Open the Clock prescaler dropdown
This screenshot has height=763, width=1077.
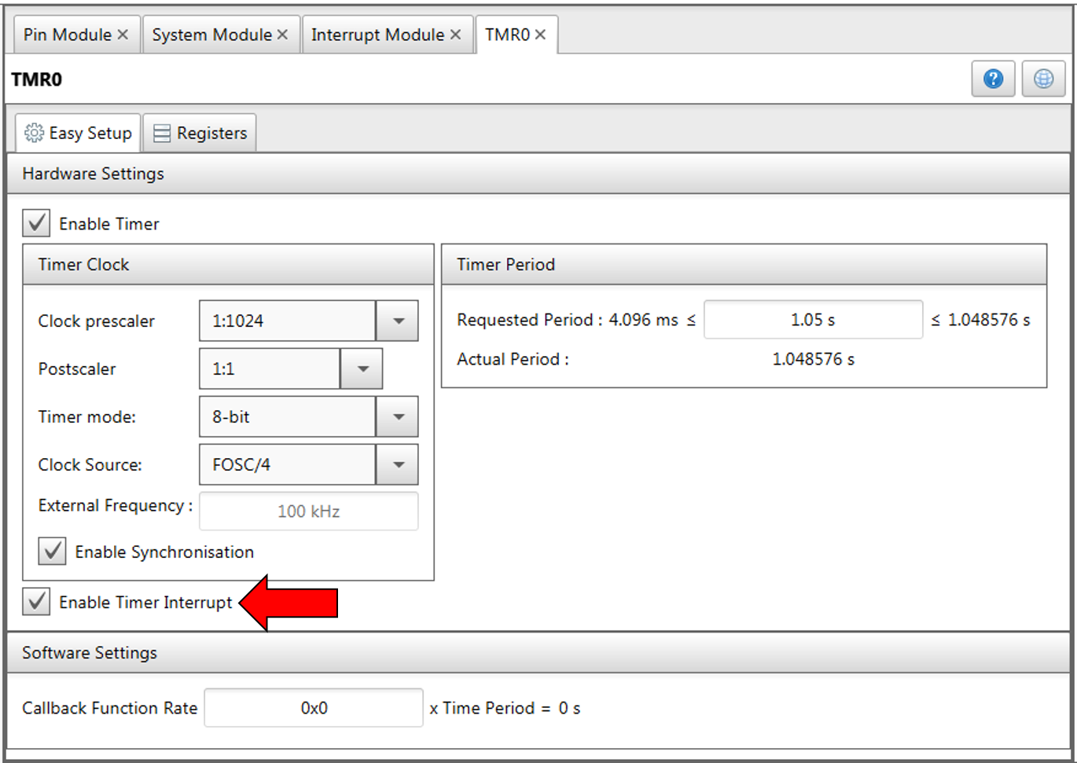[398, 321]
